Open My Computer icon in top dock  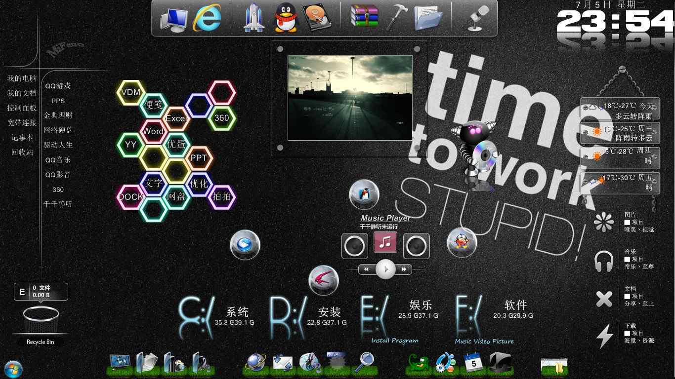coord(174,20)
